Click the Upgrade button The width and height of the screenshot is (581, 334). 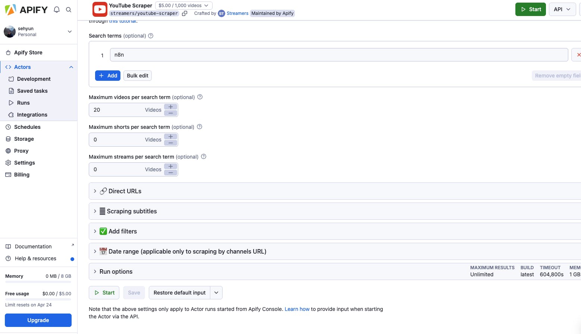point(38,320)
